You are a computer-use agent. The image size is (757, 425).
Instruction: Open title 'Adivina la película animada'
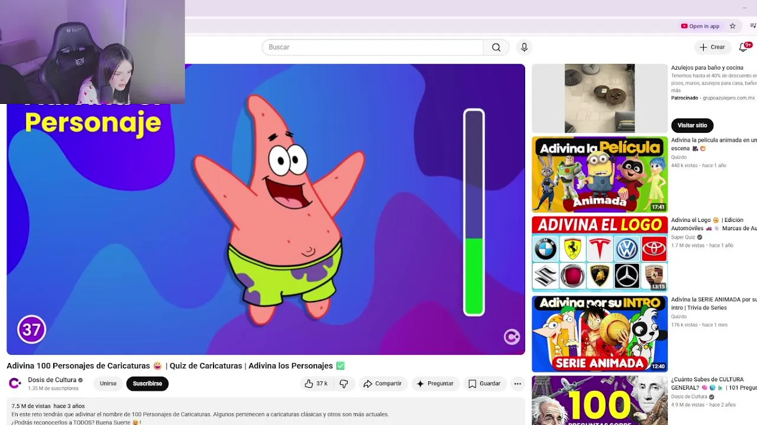pyautogui.click(x=714, y=144)
